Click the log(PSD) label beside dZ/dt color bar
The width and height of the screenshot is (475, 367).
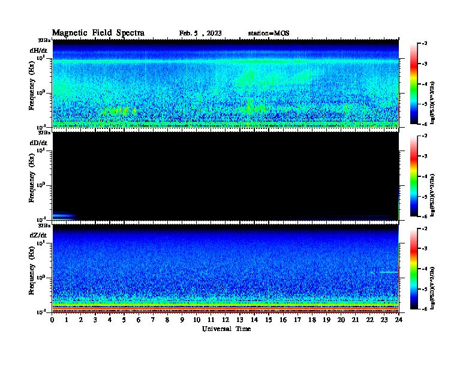coord(432,288)
